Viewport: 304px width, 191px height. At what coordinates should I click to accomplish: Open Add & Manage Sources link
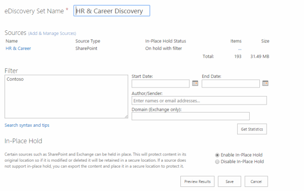point(52,33)
